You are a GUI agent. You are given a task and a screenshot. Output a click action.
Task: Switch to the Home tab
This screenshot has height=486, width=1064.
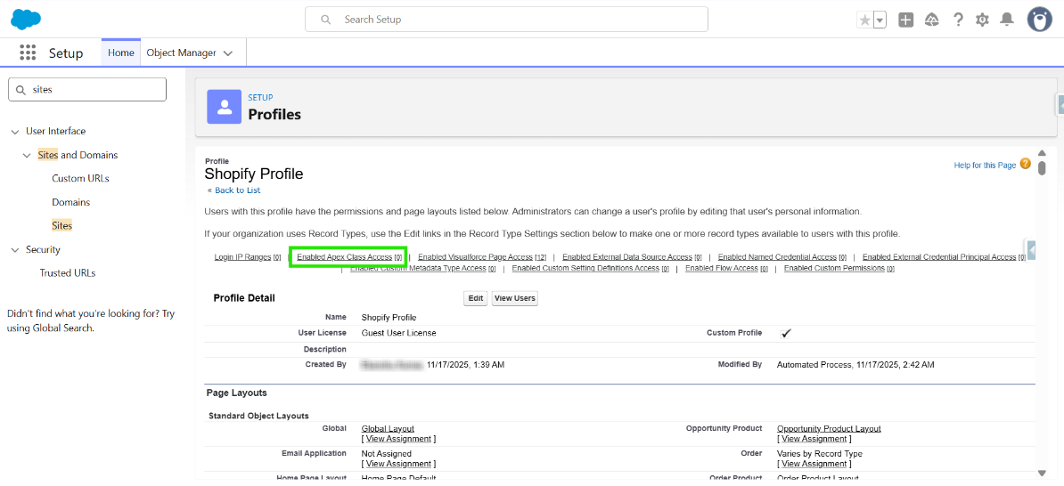click(121, 53)
